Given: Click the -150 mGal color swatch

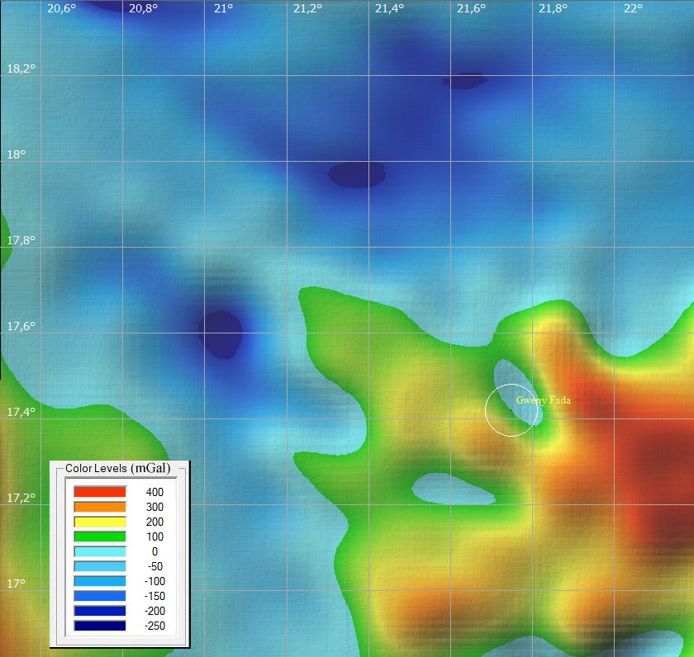Looking at the screenshot, I should point(100,596).
